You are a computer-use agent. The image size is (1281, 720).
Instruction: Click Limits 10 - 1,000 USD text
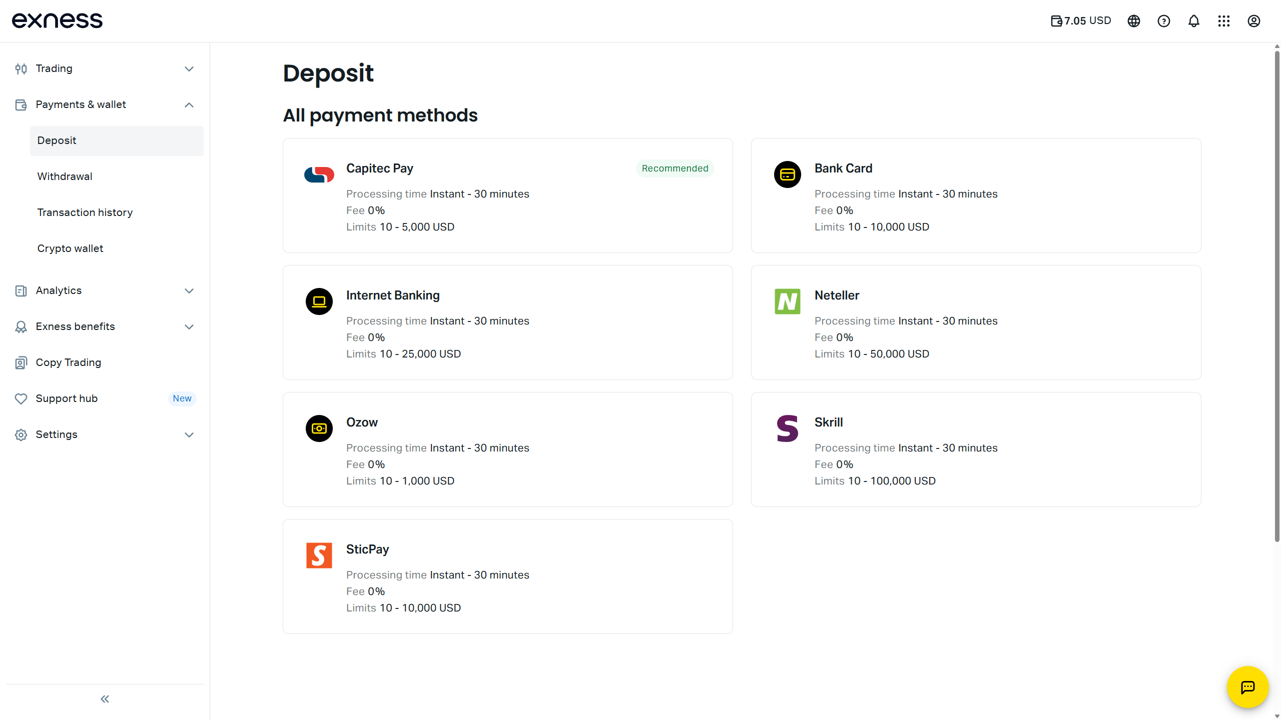pos(400,481)
